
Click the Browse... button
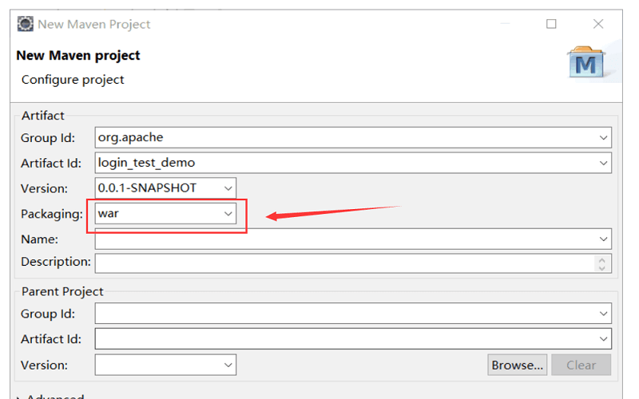pos(517,365)
